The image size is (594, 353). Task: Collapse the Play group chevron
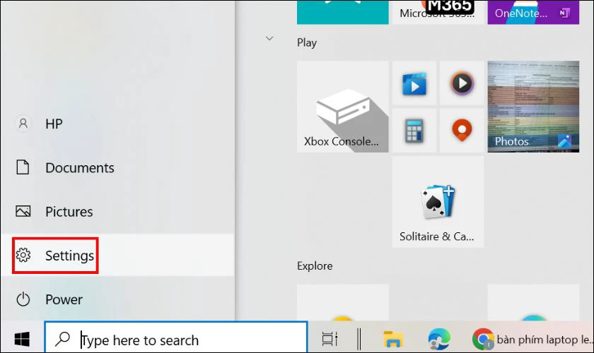(269, 38)
